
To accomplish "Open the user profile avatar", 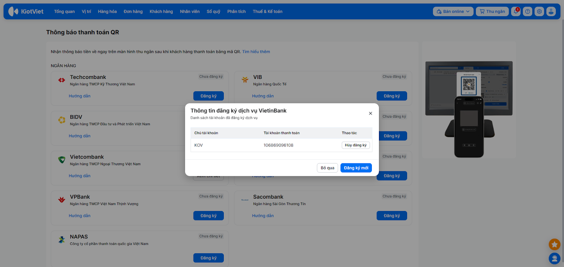I will pos(551,11).
